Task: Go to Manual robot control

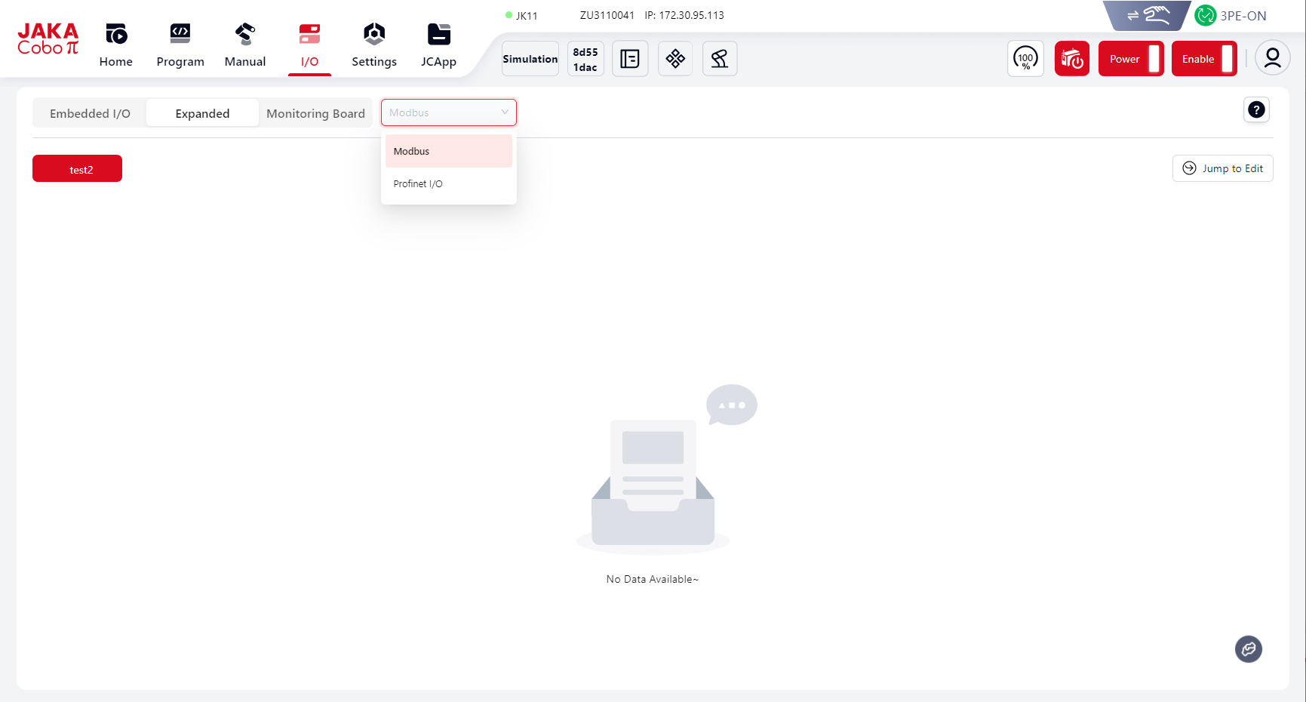Action: (244, 35)
